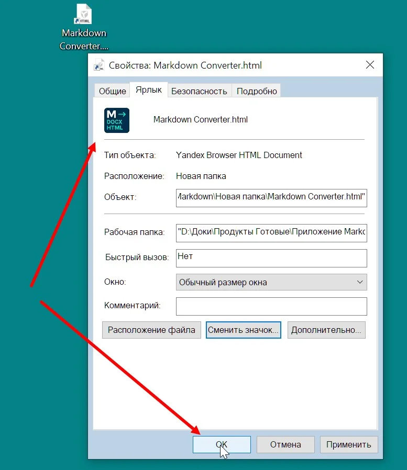Expand the Окно dropdown list
The width and height of the screenshot is (407, 470).
point(271,282)
